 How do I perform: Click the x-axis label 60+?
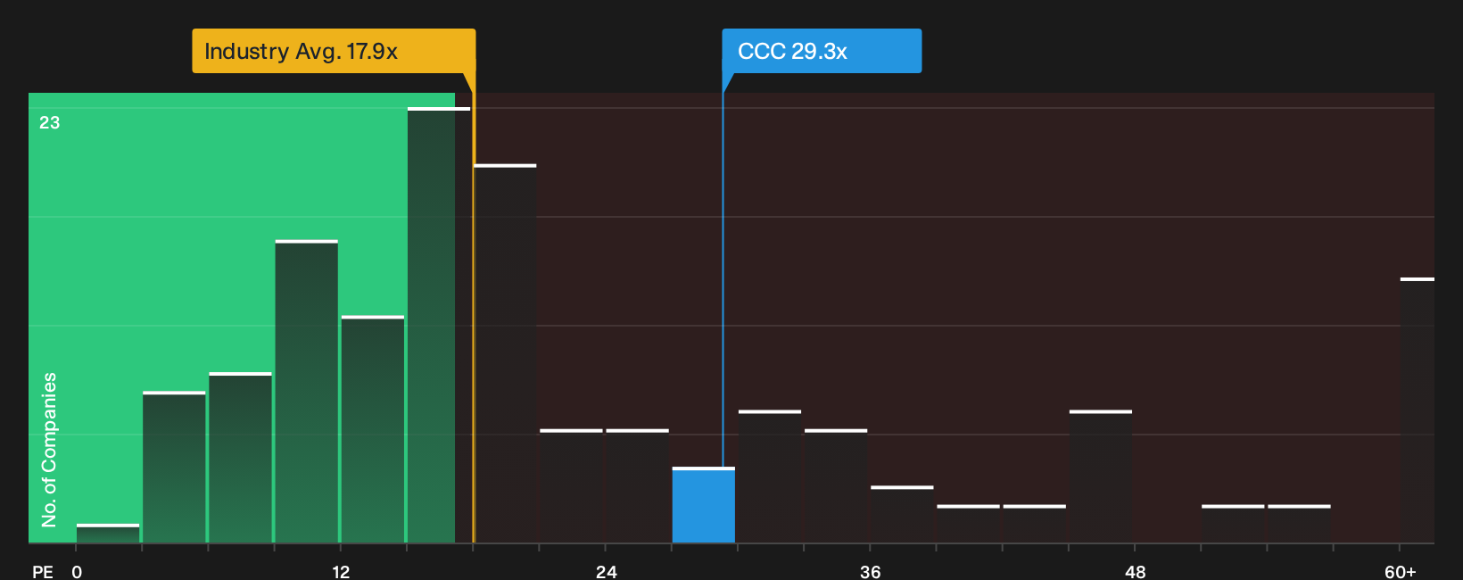[1401, 571]
